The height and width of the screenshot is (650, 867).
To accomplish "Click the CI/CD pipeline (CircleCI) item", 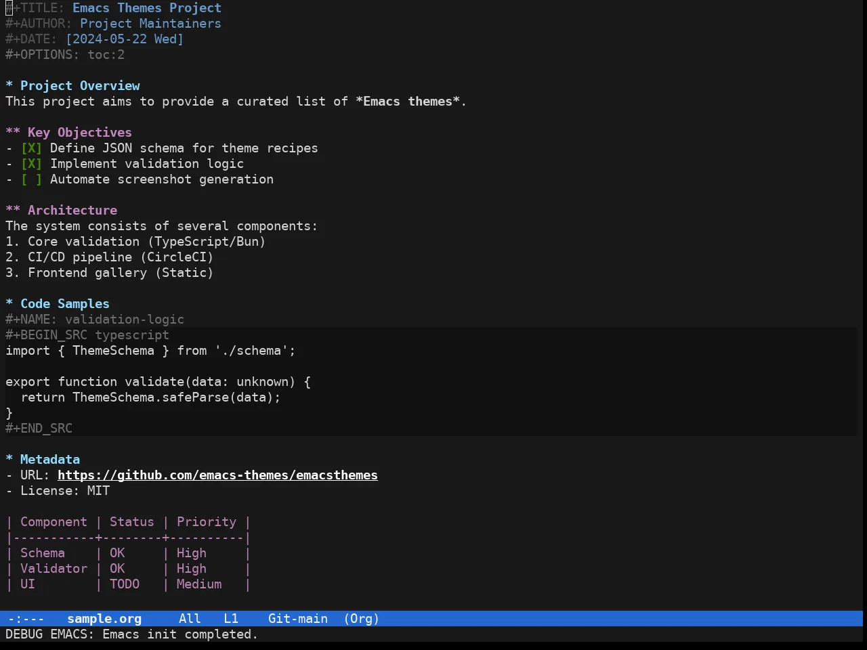I will point(110,257).
